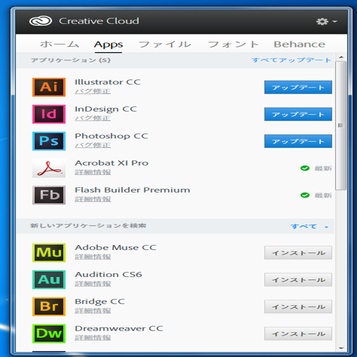Click the vertical scrollbar thumb

pyautogui.click(x=341, y=126)
